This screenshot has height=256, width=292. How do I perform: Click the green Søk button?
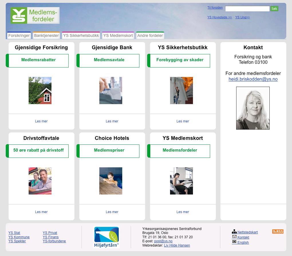[274, 9]
